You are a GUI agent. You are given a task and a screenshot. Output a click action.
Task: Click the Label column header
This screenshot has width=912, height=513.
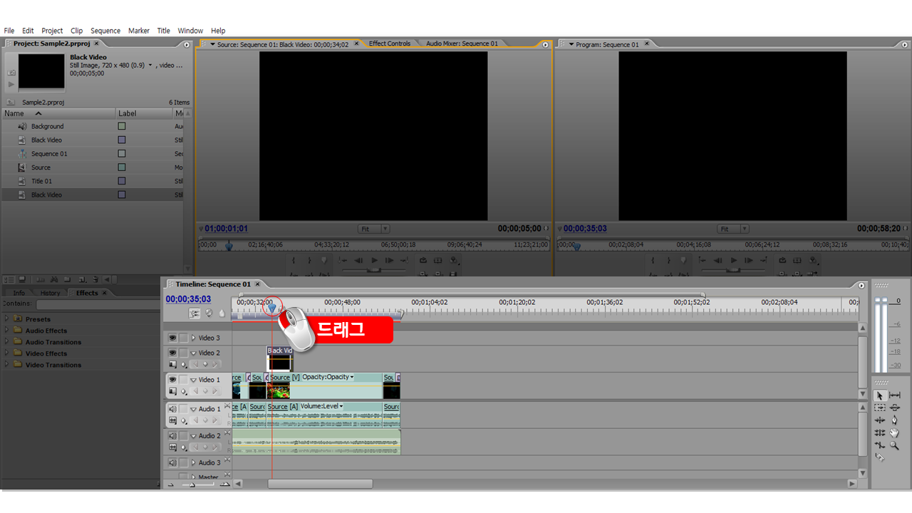point(144,113)
